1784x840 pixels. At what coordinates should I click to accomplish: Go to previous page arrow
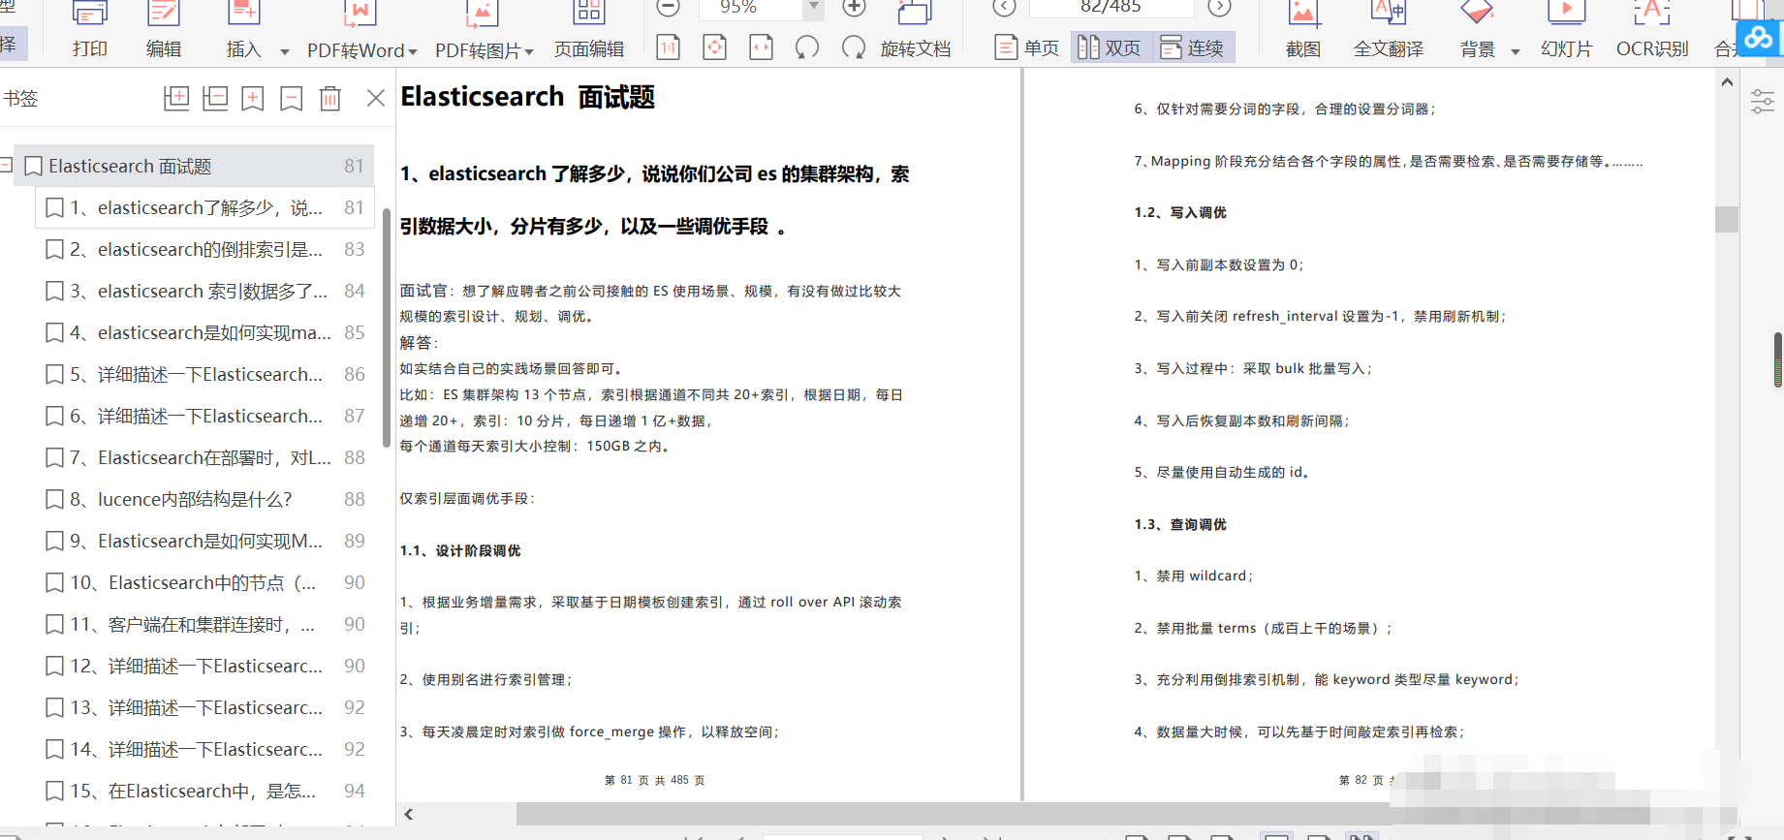point(1005,8)
